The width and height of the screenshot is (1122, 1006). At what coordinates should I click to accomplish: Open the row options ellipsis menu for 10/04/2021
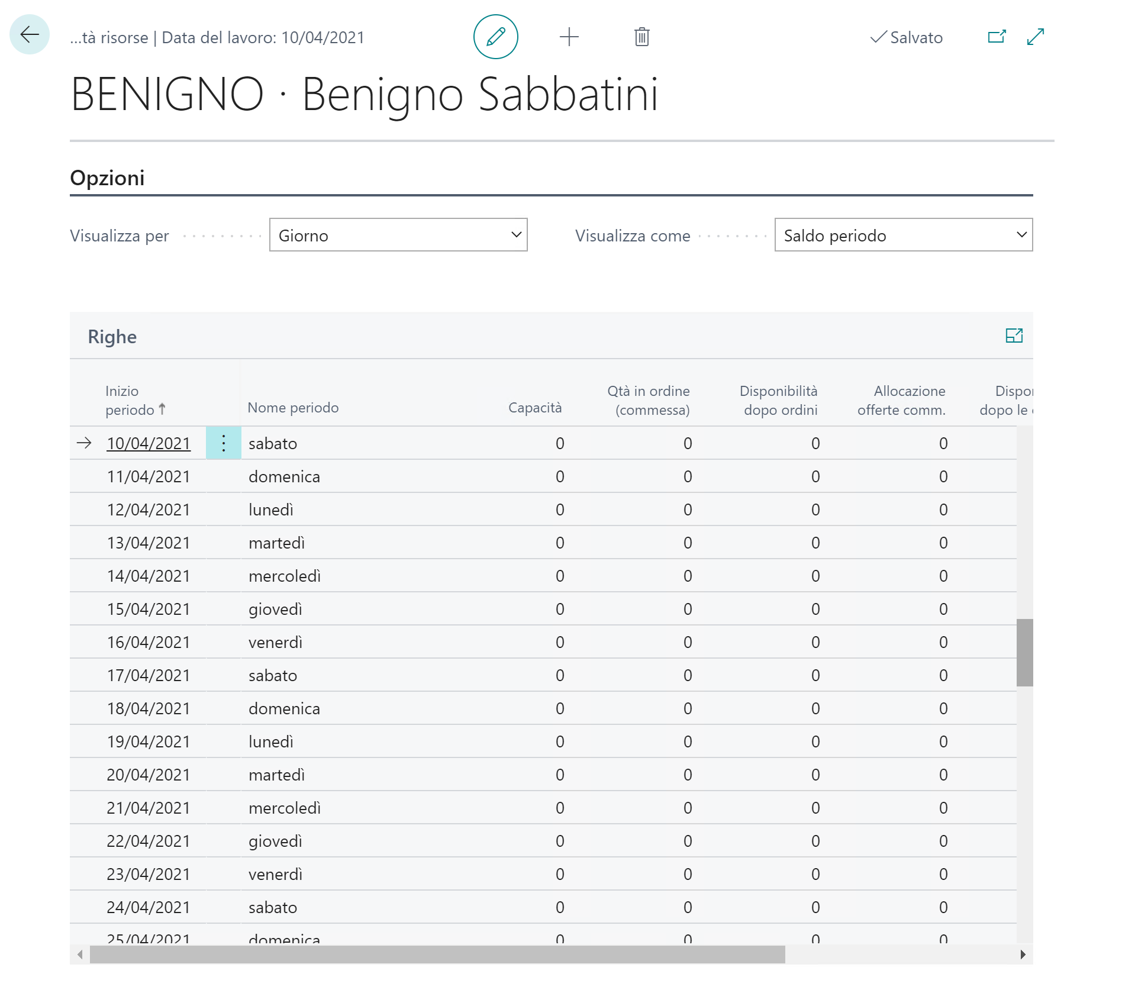point(224,443)
